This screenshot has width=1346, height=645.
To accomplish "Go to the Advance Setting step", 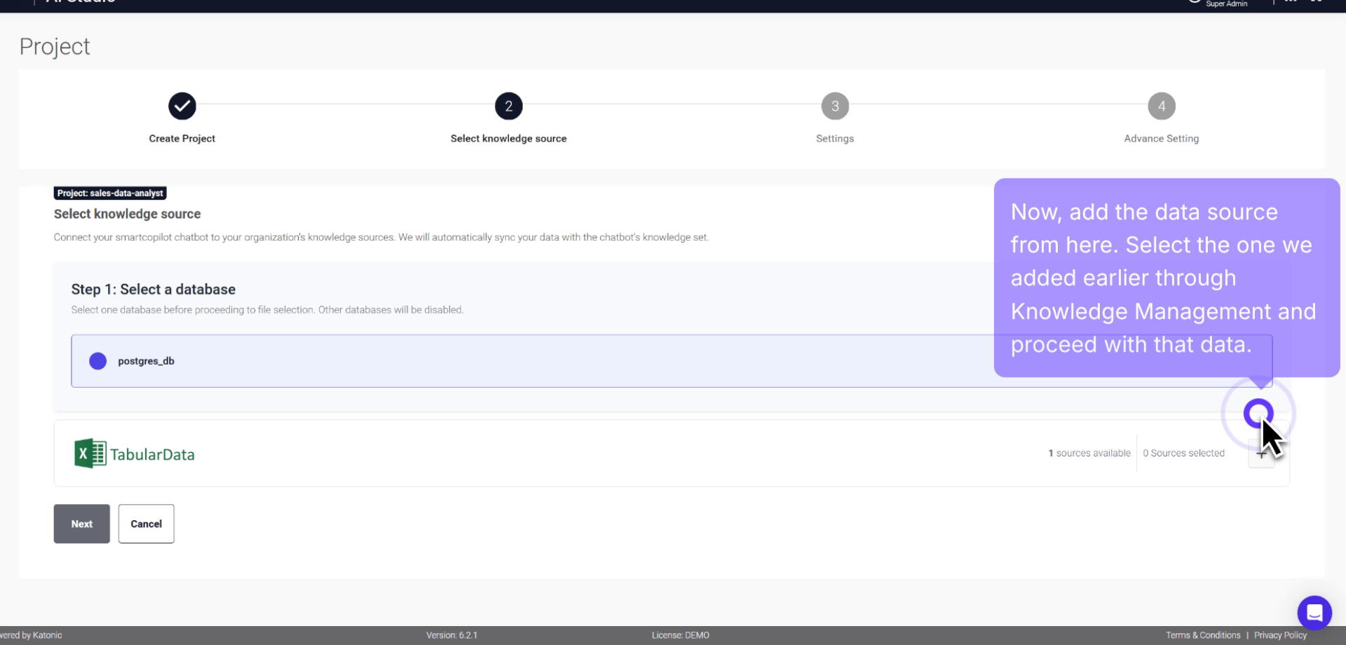I will (1161, 106).
